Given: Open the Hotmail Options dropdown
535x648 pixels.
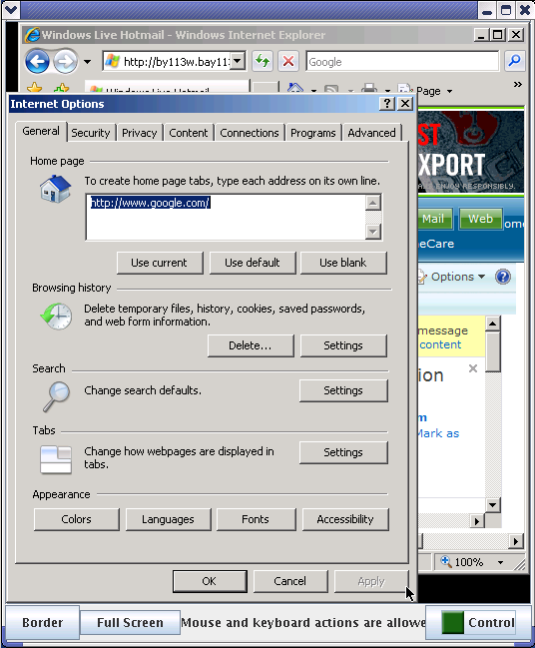Looking at the screenshot, I should tap(458, 277).
